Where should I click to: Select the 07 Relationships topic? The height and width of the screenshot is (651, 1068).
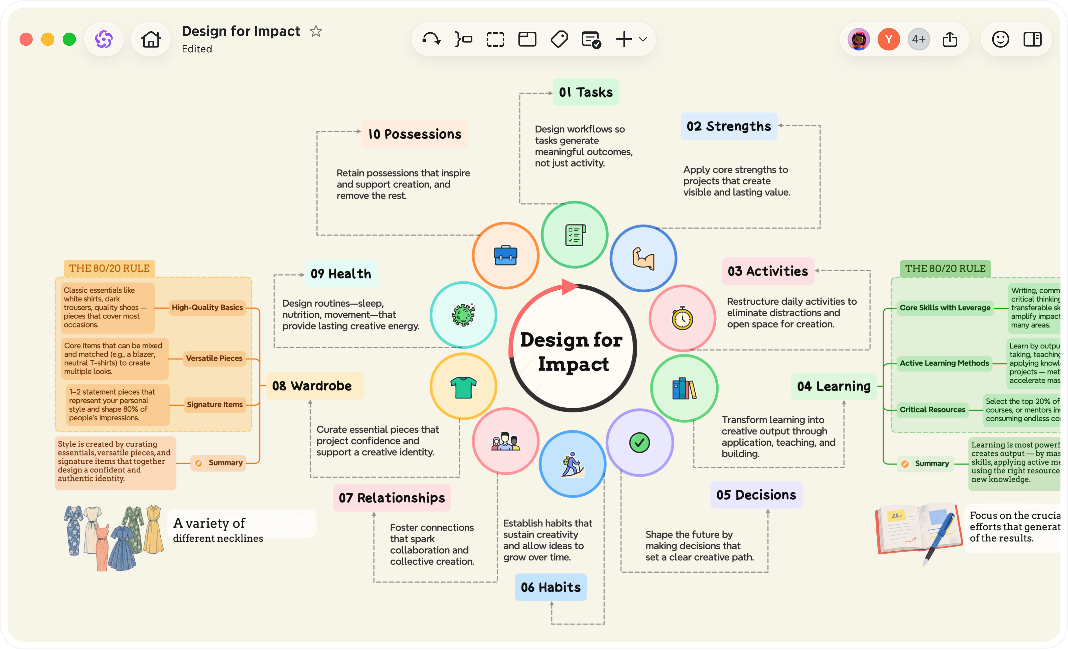point(392,498)
